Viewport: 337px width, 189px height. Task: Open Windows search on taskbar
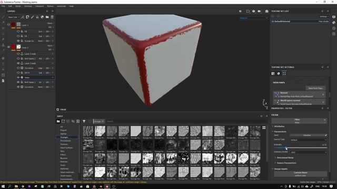[x=9, y=186]
